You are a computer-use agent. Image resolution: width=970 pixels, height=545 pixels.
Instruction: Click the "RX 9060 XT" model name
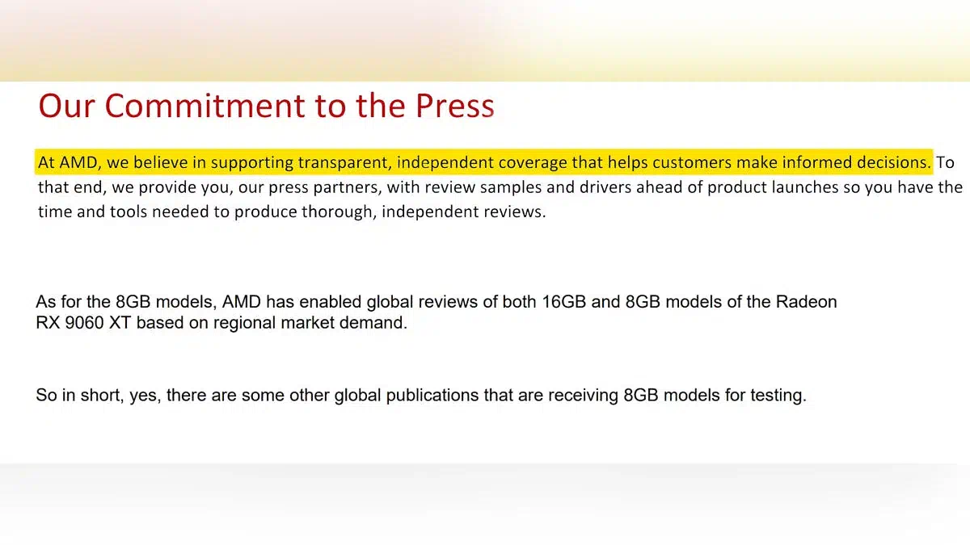82,323
